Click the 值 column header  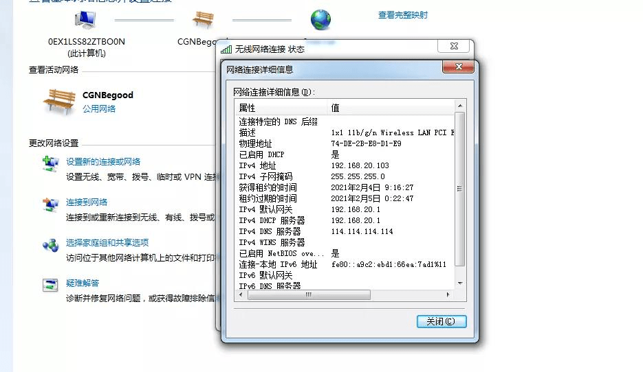click(391, 108)
